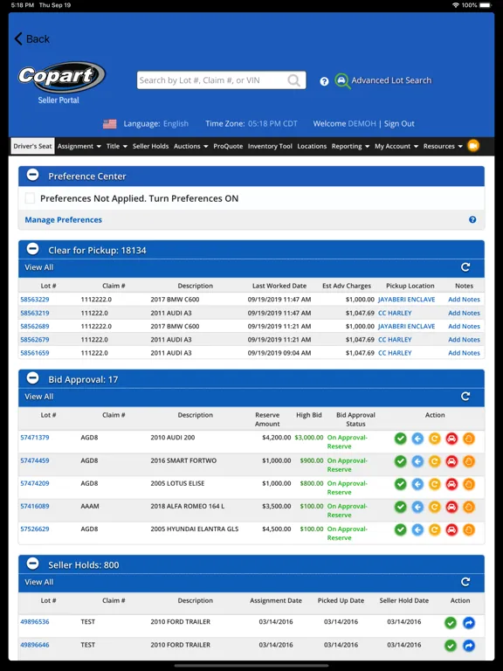Click green checkmark icon for lot 57471379
The height and width of the screenshot is (671, 503).
pyautogui.click(x=400, y=439)
